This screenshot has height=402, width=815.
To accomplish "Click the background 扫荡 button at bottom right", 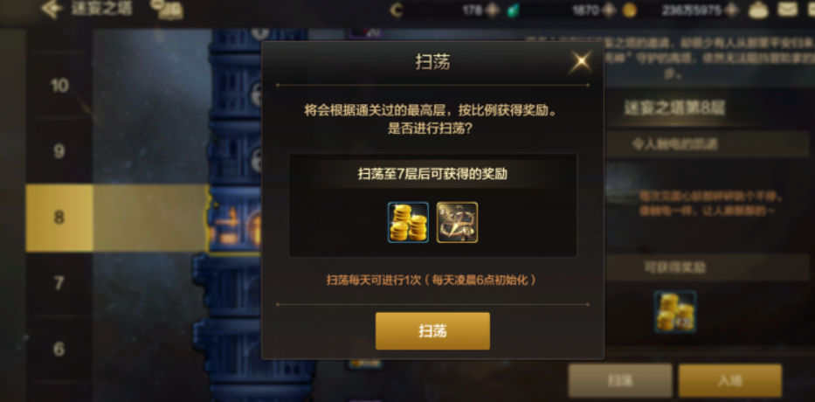I will (620, 381).
